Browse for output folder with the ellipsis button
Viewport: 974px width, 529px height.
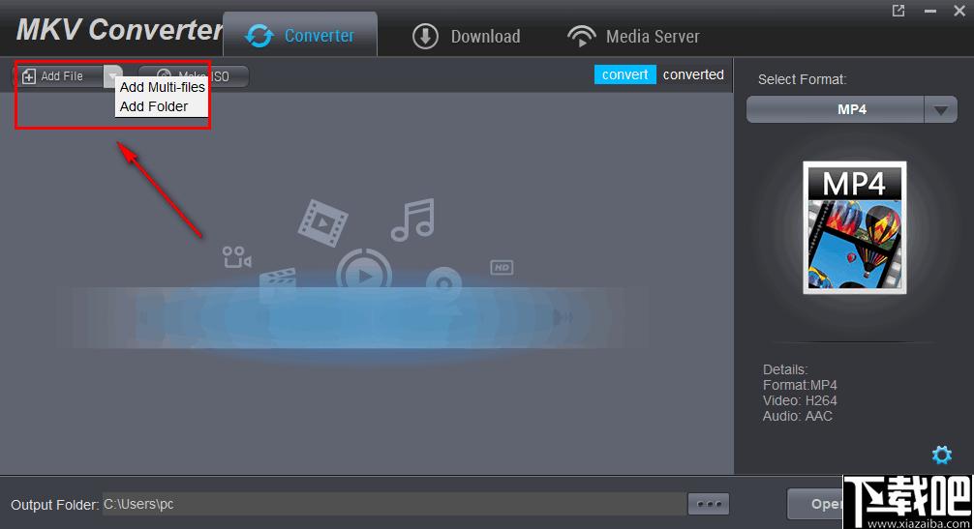tap(709, 504)
